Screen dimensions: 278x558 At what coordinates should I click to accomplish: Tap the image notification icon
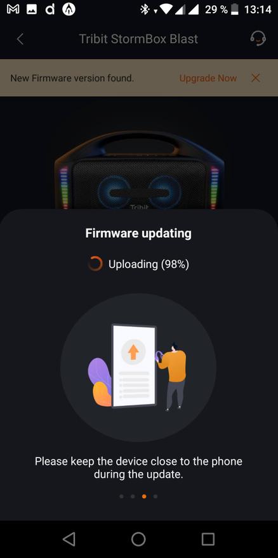click(x=32, y=10)
